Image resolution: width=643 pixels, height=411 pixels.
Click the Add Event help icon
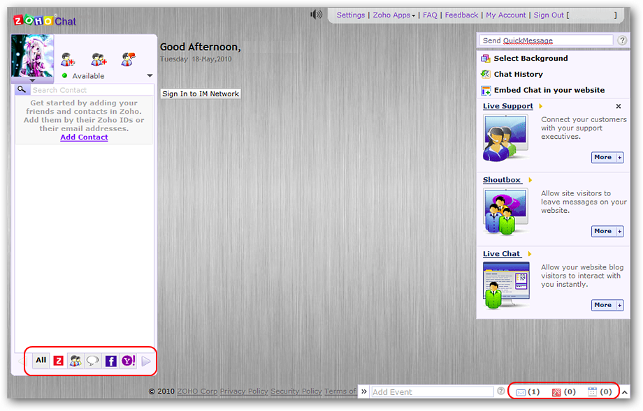point(500,391)
